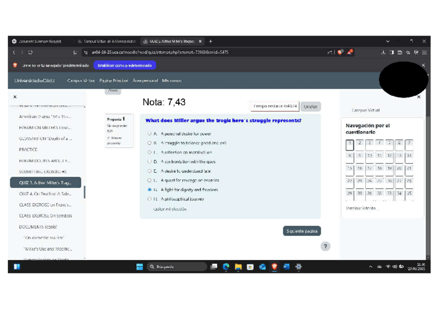Screen dimensions: 438x309
Task: Click the bookmark icon beside address bar
Action: click(75, 53)
